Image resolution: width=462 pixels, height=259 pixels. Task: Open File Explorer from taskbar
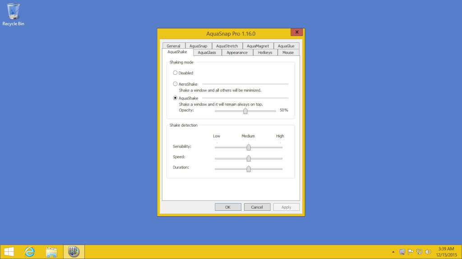click(51, 252)
